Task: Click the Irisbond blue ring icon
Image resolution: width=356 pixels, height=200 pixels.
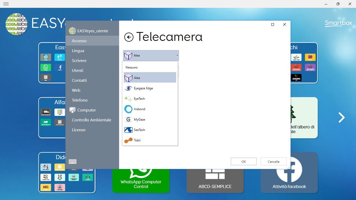Action: (128, 109)
